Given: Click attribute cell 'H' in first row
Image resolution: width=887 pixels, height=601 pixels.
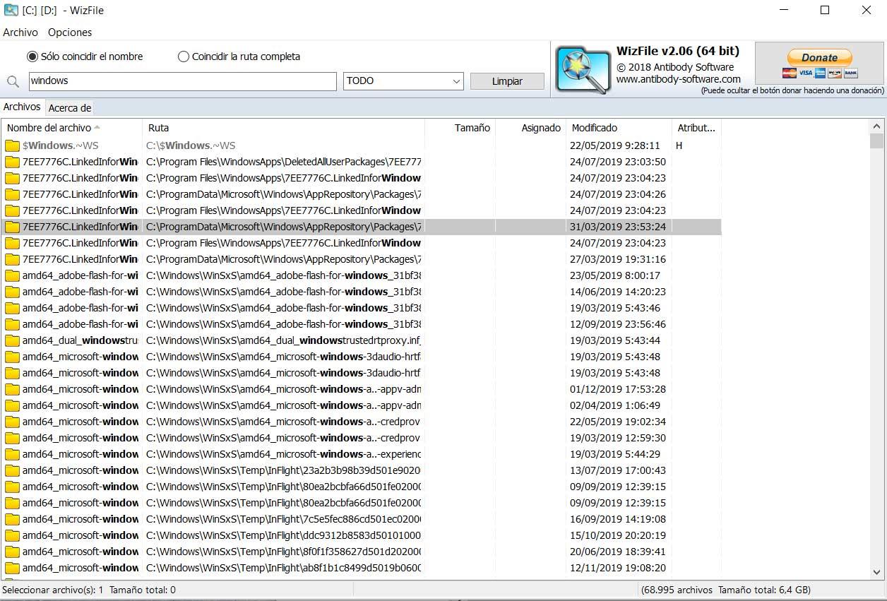Looking at the screenshot, I should pyautogui.click(x=679, y=145).
